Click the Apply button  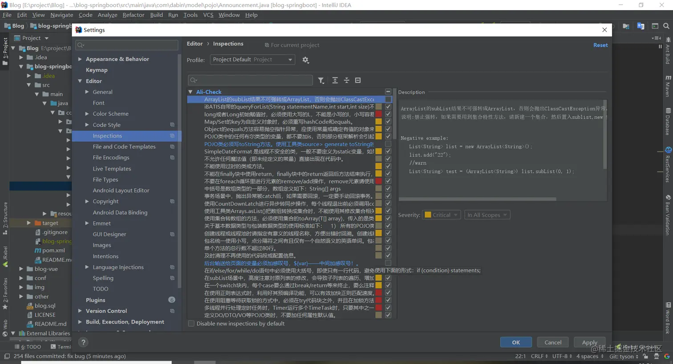pos(589,342)
